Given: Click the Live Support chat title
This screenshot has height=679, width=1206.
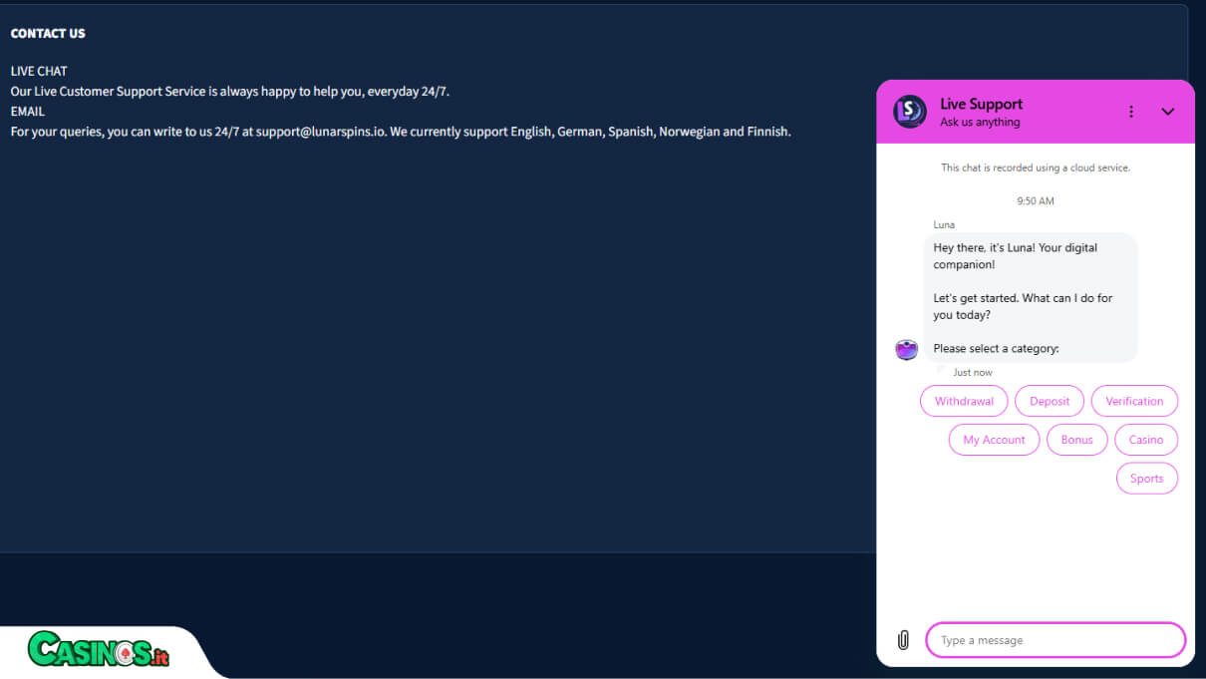Looking at the screenshot, I should point(981,104).
